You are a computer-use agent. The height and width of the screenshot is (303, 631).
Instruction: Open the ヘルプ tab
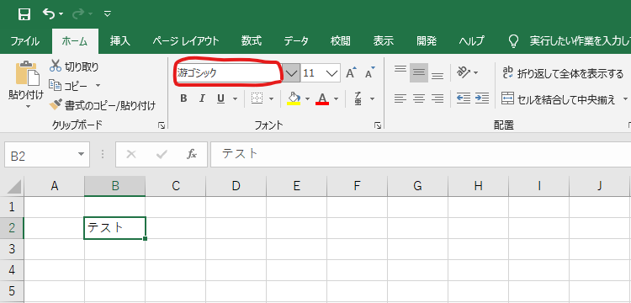coord(472,41)
